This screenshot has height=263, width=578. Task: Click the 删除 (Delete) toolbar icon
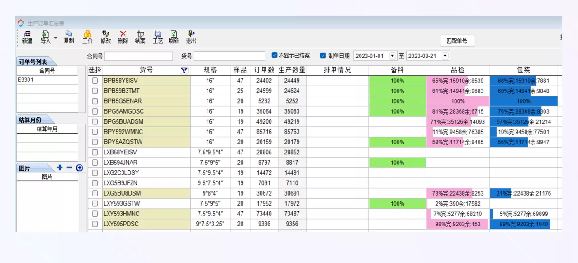(x=123, y=37)
